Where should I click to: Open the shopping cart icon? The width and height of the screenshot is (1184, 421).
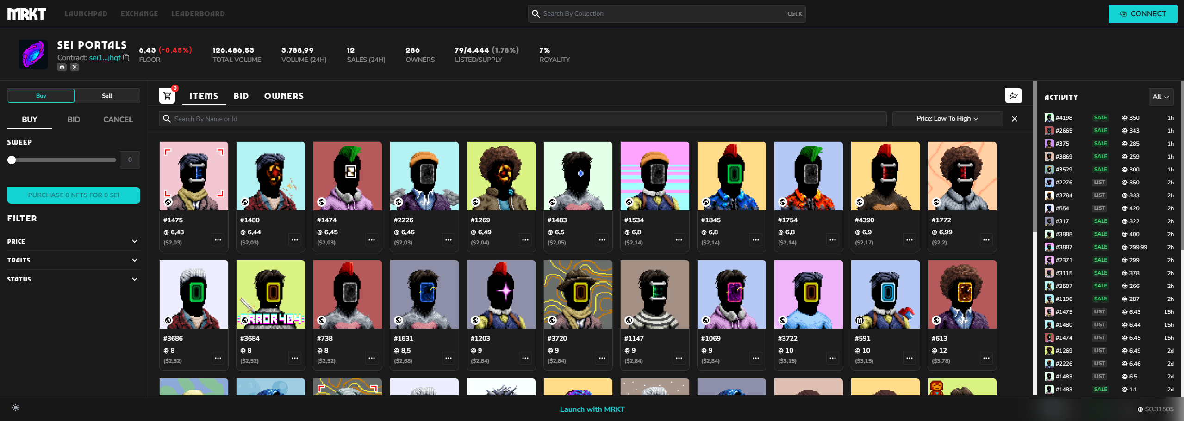coord(167,96)
